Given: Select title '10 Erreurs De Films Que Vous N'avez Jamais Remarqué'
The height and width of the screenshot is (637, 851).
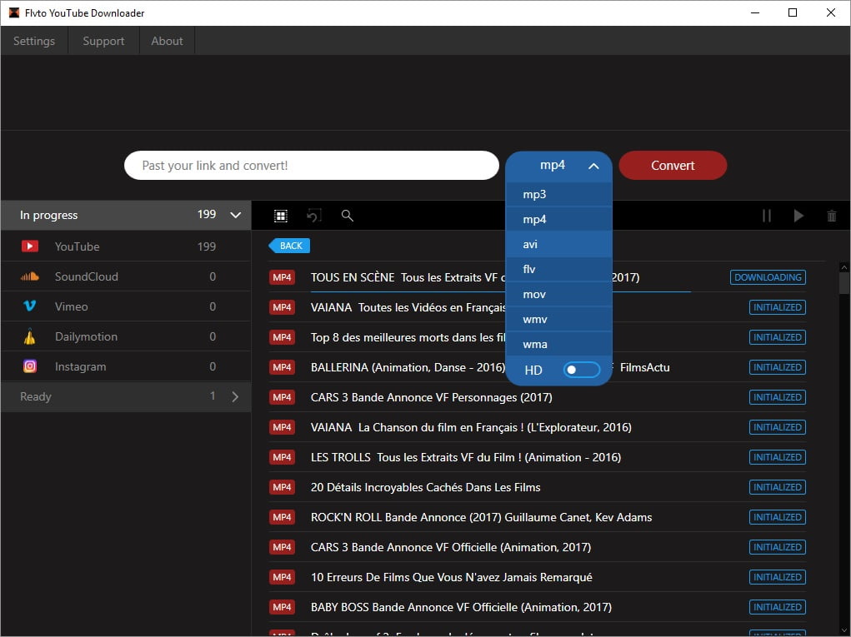Looking at the screenshot, I should pyautogui.click(x=452, y=577).
